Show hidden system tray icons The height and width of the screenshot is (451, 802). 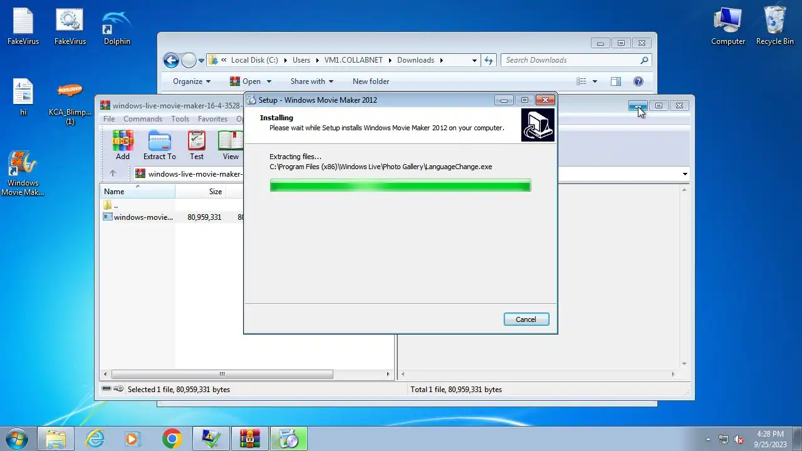[709, 439]
